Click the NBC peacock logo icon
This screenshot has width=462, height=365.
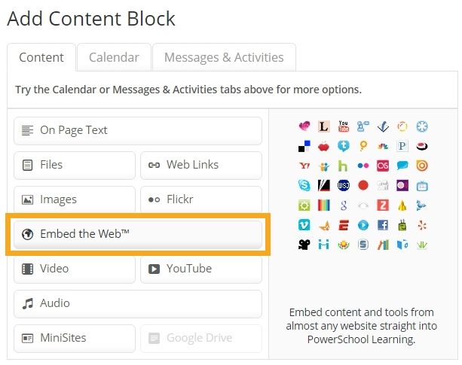tap(383, 146)
